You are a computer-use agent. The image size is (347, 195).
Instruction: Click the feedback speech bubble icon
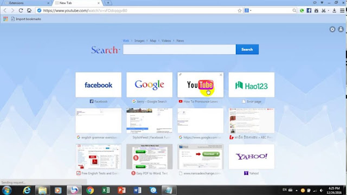coord(314,3)
